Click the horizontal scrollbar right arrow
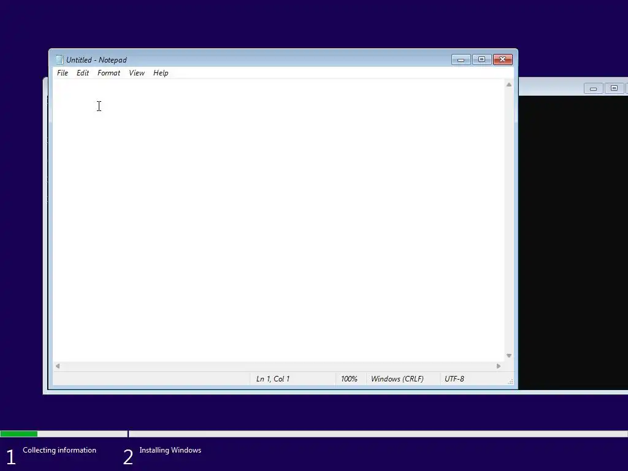The image size is (628, 471). (499, 366)
